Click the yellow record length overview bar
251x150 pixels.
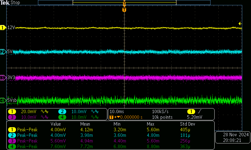tap(125, 2)
